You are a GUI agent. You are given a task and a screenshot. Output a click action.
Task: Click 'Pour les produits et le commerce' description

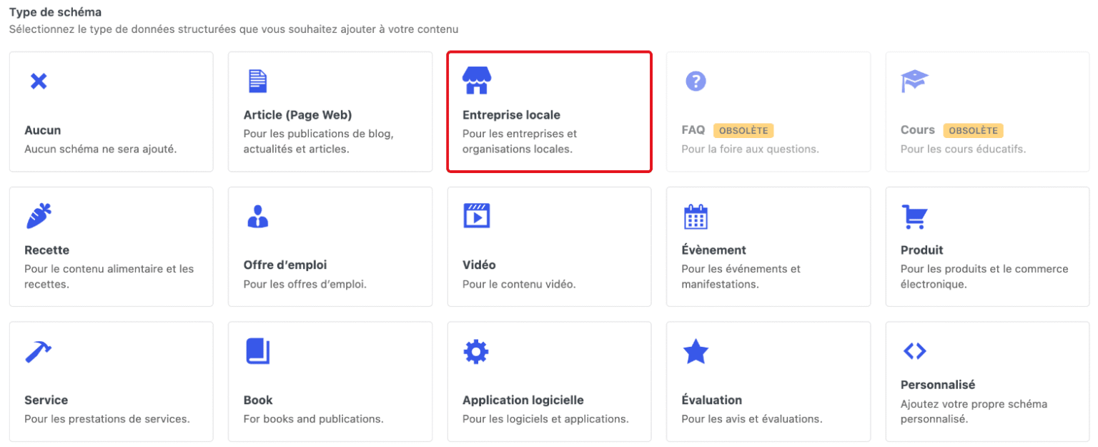click(984, 277)
